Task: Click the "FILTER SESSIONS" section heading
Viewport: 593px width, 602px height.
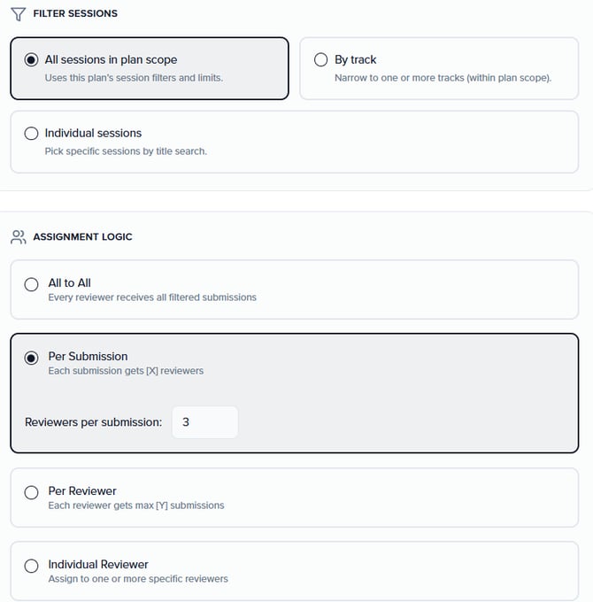Action: (75, 13)
